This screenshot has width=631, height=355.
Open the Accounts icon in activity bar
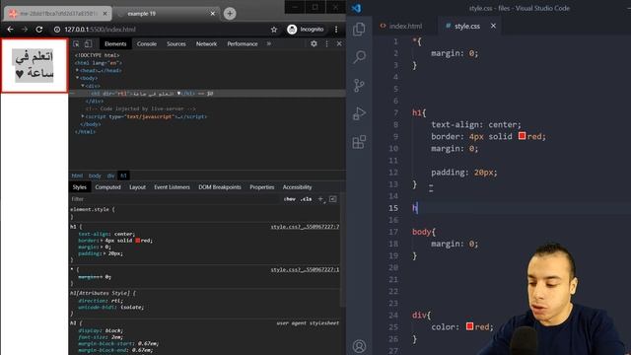359,346
